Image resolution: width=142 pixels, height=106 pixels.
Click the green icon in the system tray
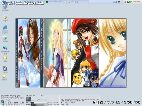coord(130,2)
